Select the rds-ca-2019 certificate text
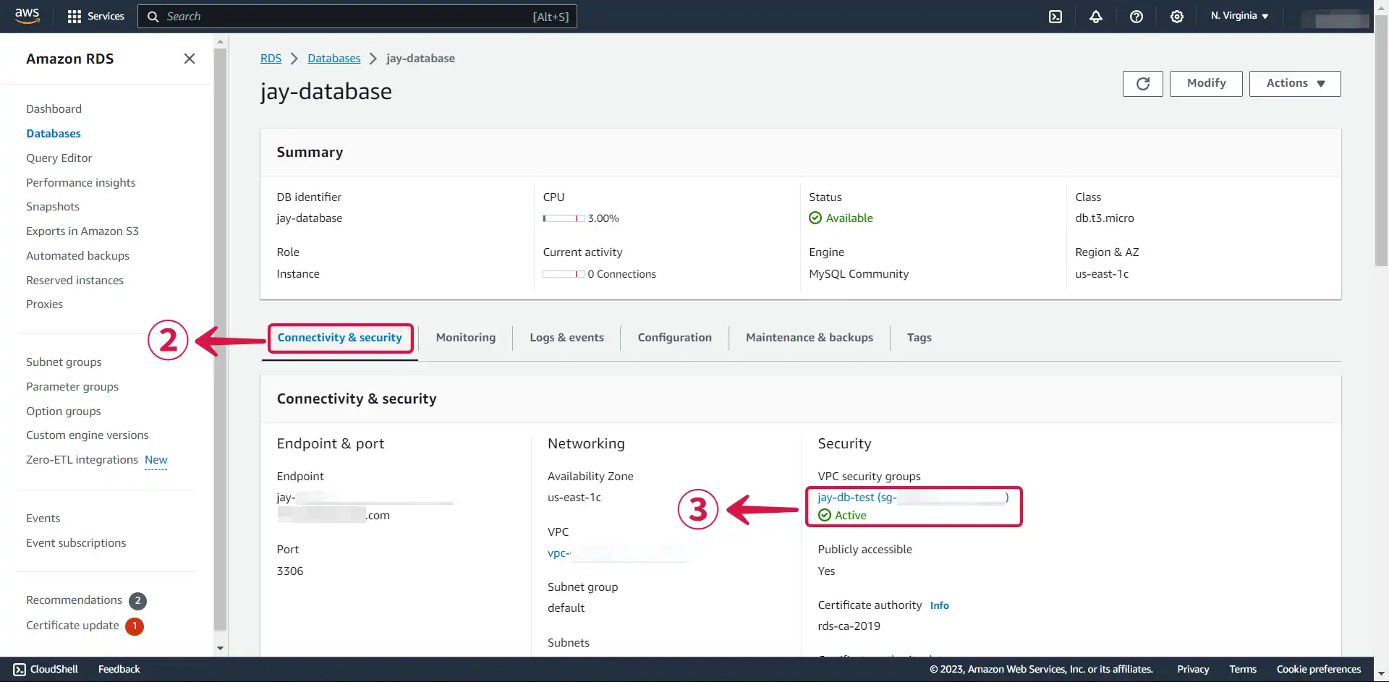The image size is (1389, 682). [849, 626]
